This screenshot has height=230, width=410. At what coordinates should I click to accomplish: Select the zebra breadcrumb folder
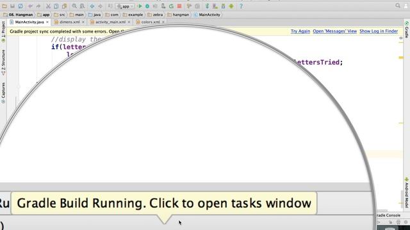(x=155, y=15)
